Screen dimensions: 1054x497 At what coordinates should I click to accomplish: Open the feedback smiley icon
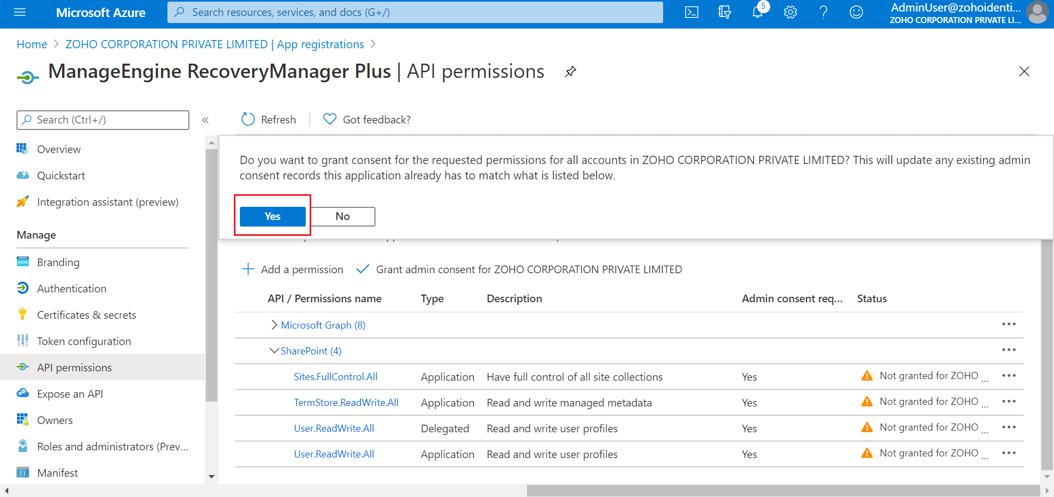856,12
